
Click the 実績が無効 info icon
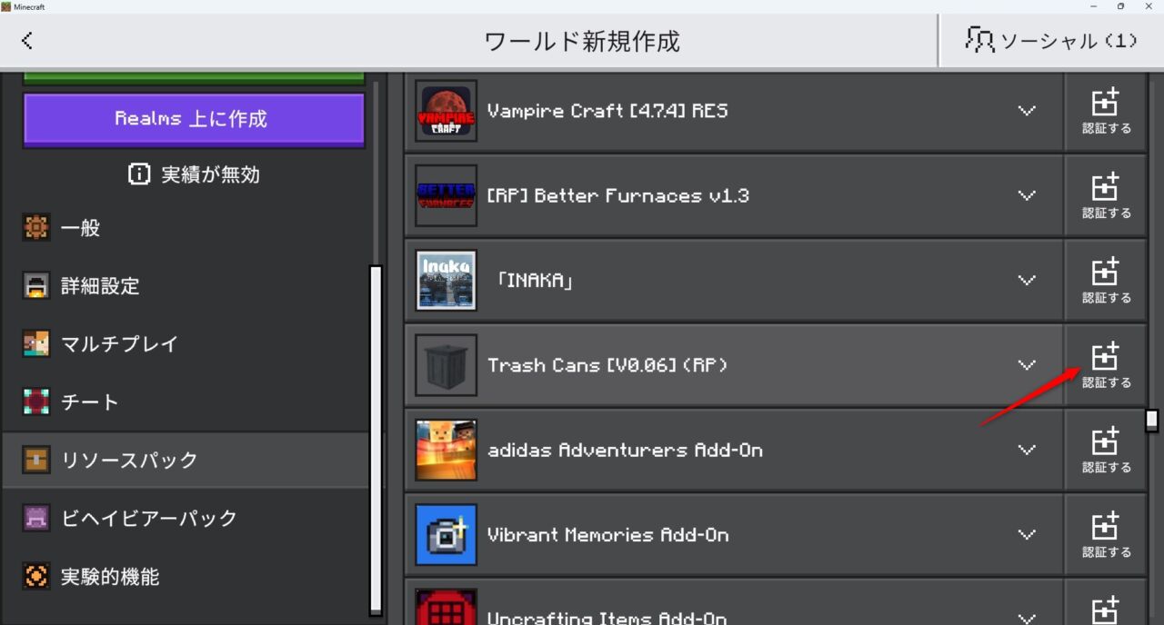tap(139, 174)
